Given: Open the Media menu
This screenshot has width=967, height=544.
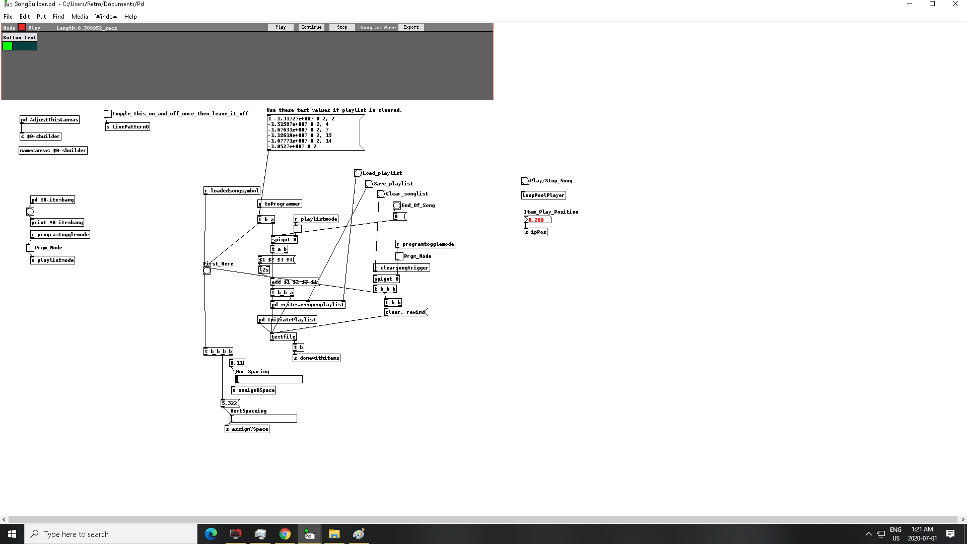Looking at the screenshot, I should tap(80, 17).
